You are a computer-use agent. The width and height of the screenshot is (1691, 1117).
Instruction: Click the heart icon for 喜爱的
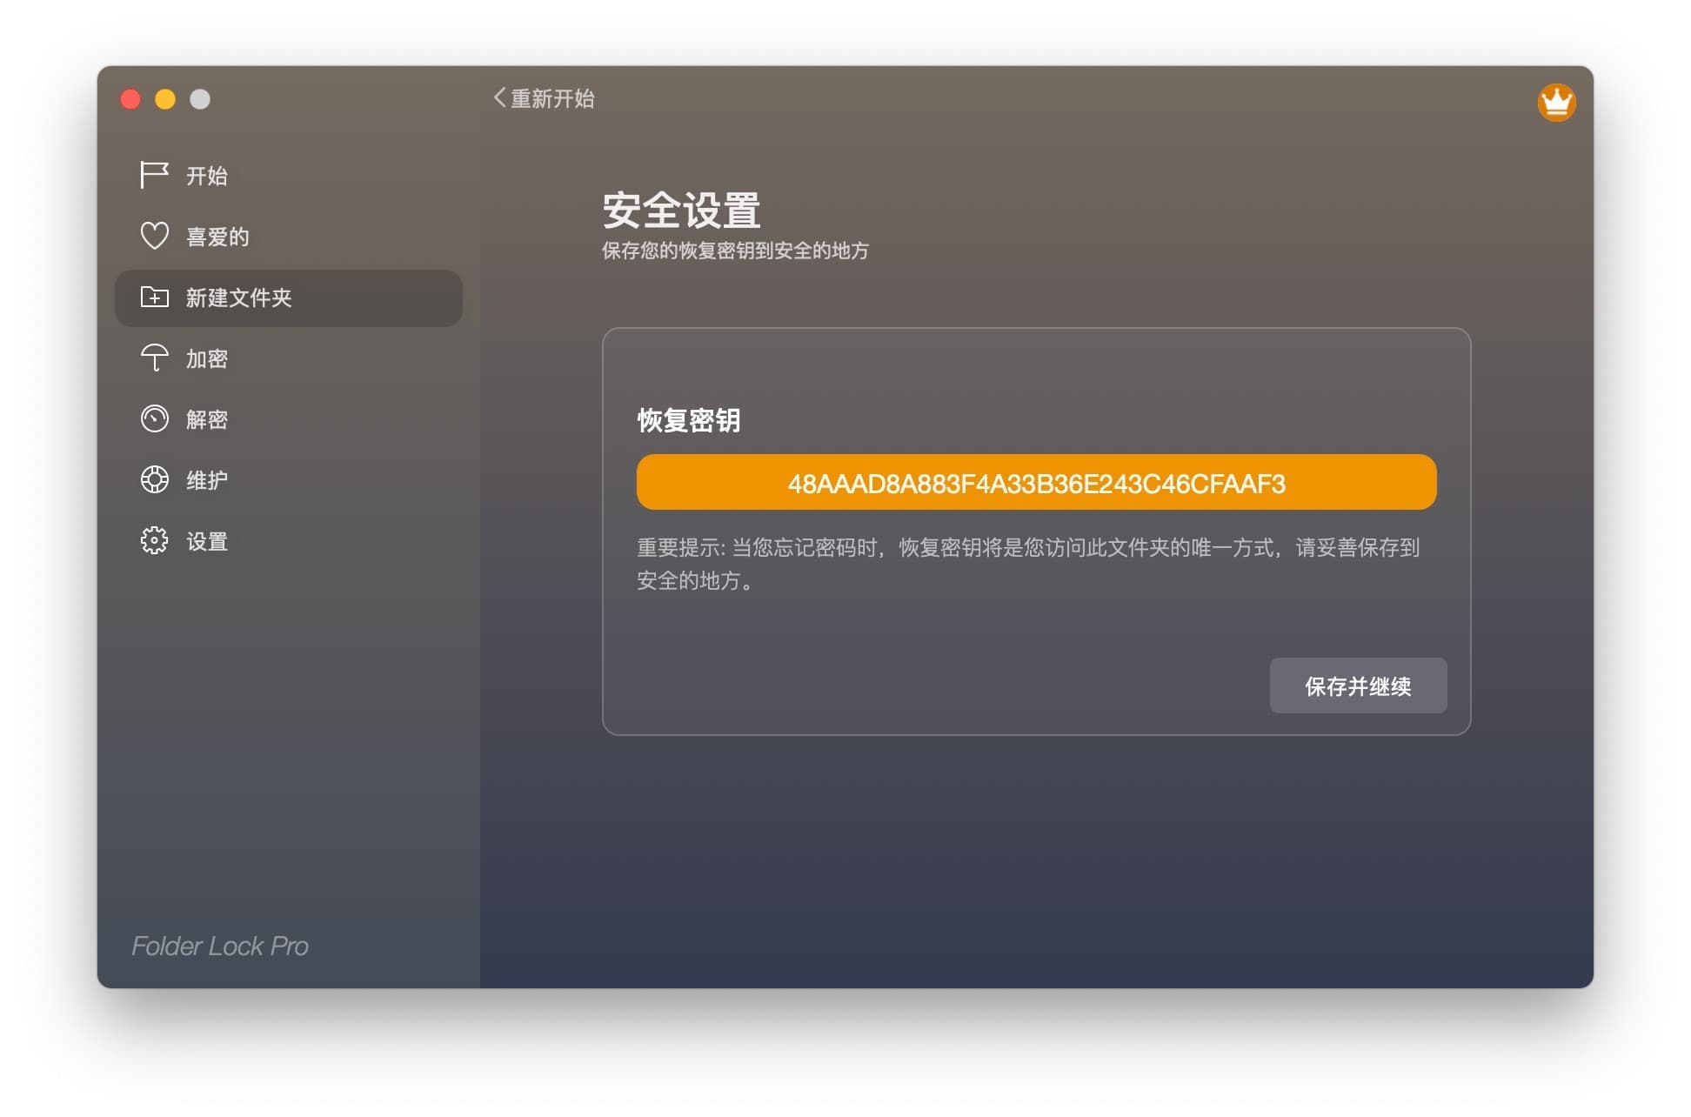click(x=154, y=236)
